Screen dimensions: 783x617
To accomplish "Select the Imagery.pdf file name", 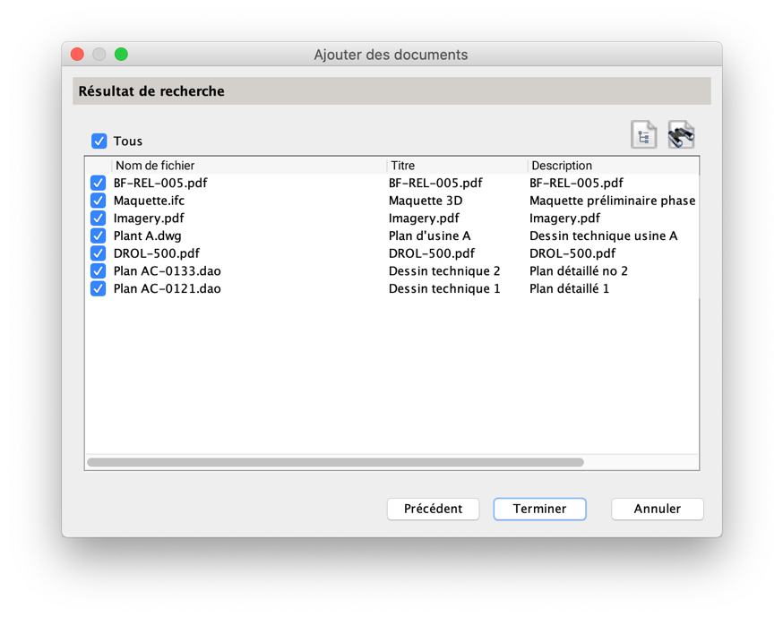I will pos(149,219).
